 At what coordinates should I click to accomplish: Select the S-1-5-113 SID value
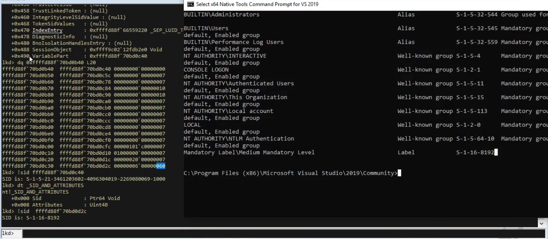[472, 111]
